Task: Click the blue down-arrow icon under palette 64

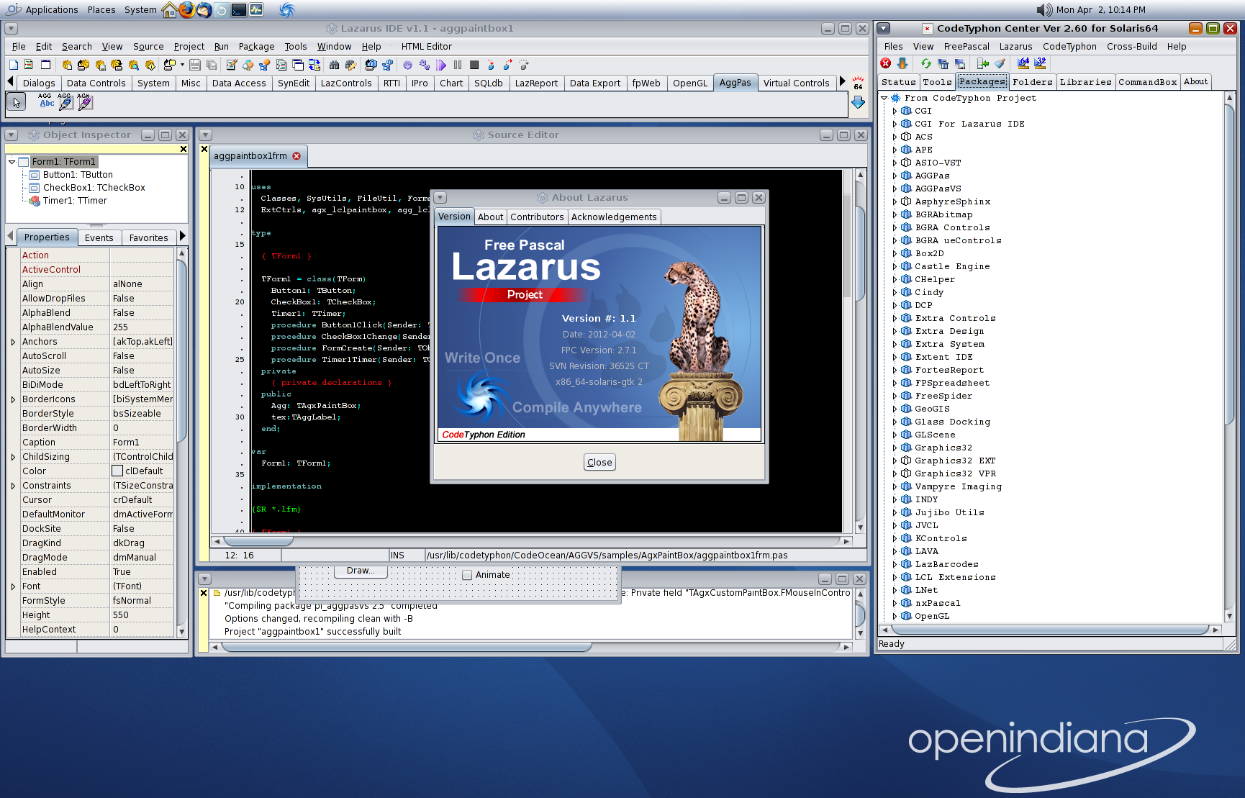Action: [x=858, y=103]
